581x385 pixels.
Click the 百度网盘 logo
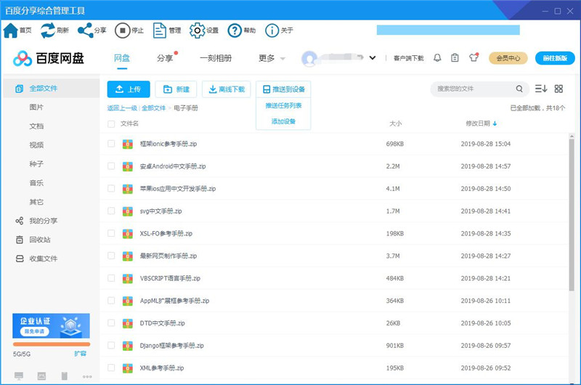click(49, 58)
